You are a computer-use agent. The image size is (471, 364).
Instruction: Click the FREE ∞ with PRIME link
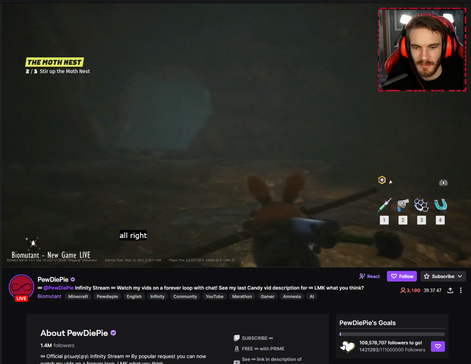(x=263, y=349)
